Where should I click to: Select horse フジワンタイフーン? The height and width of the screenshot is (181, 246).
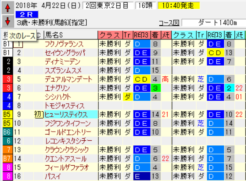(68, 123)
